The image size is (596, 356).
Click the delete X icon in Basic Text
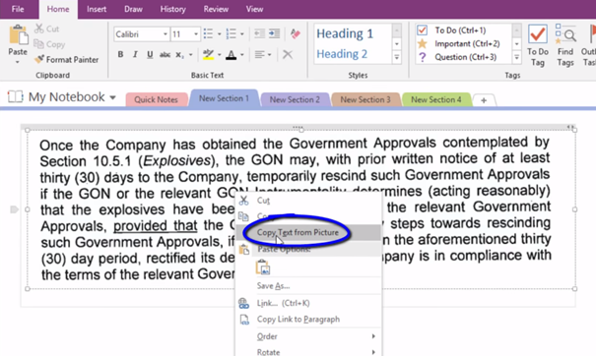click(x=288, y=55)
